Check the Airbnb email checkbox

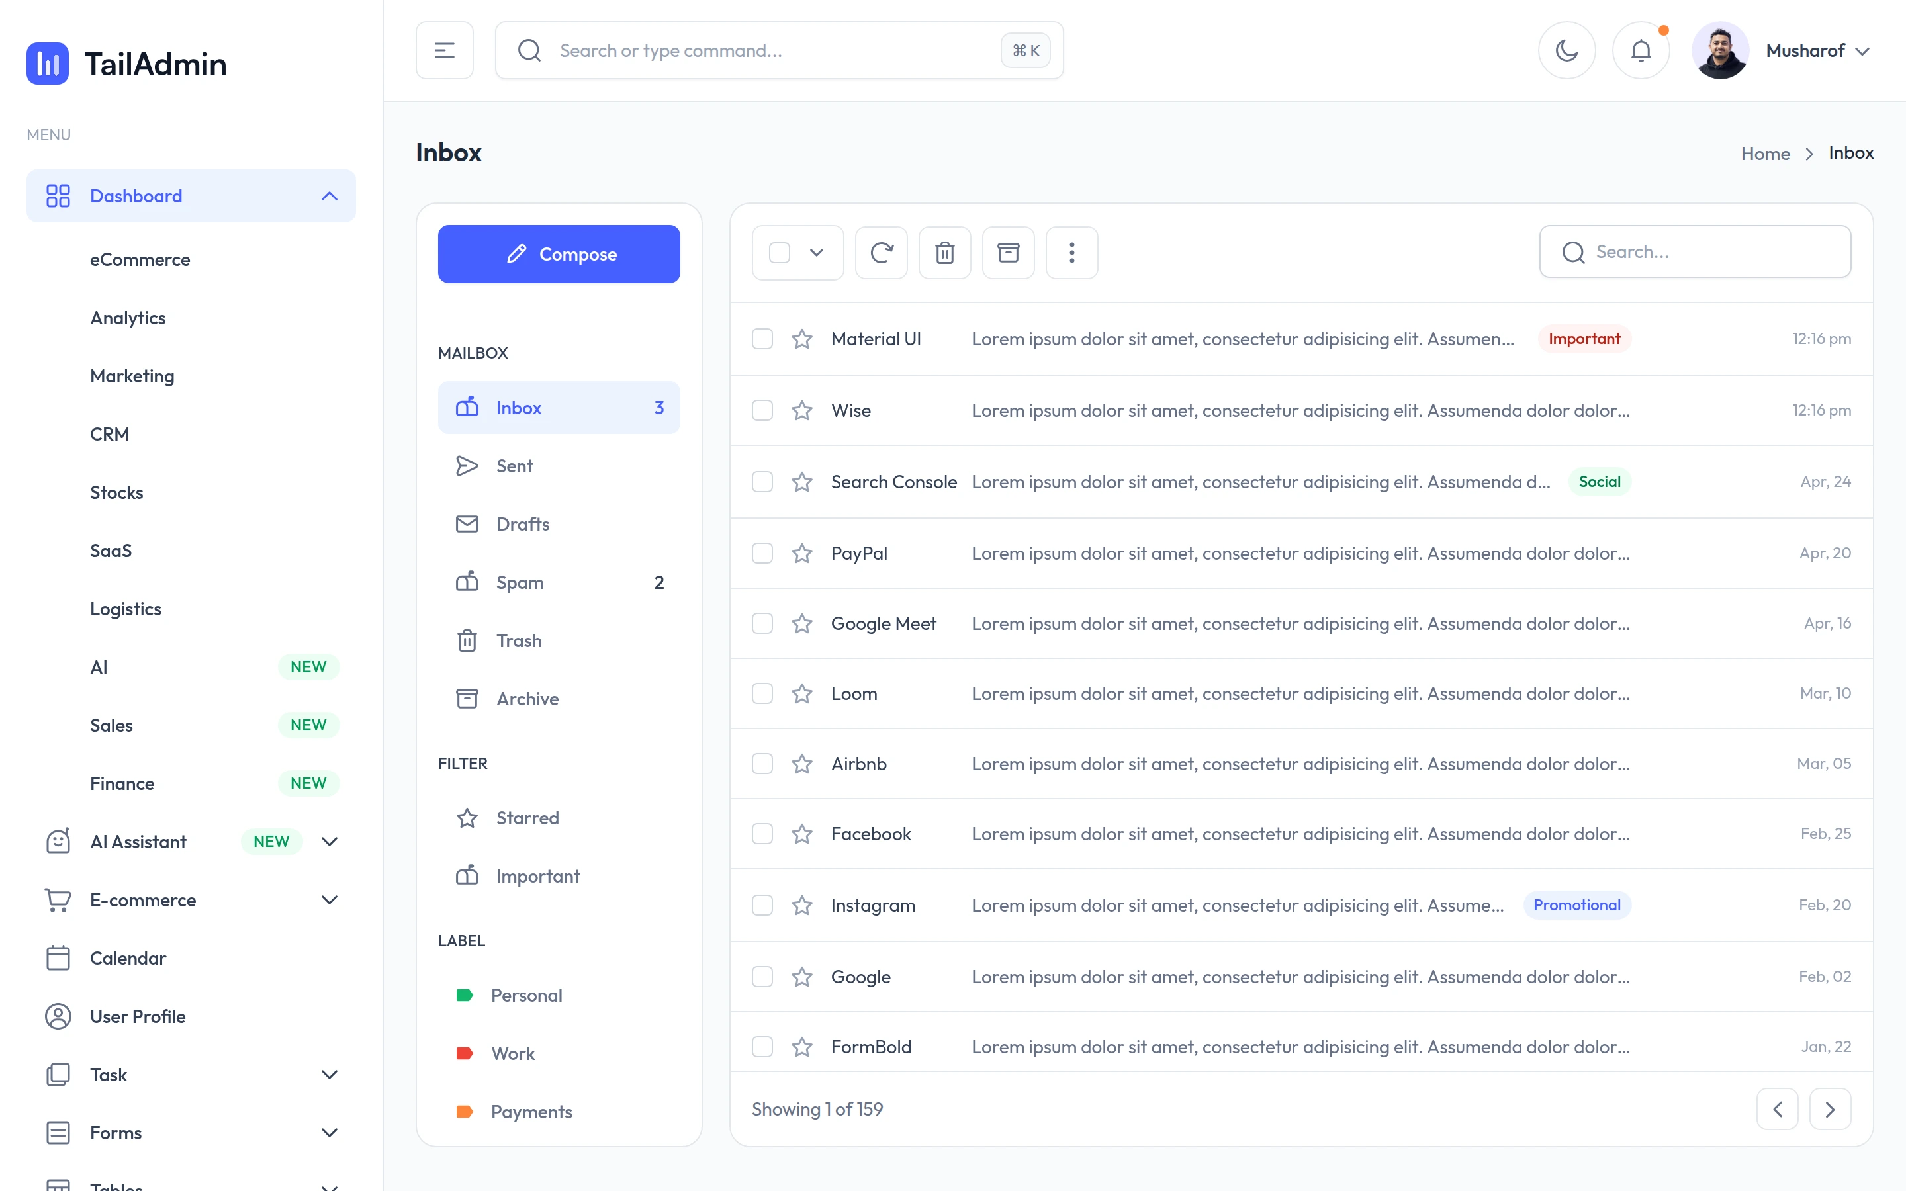(762, 764)
